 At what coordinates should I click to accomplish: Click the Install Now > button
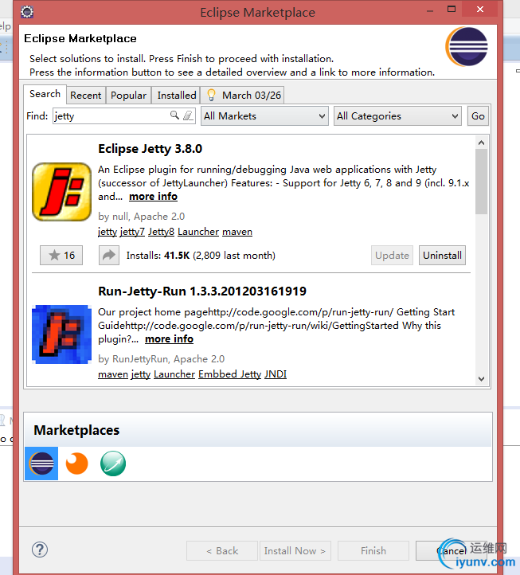tap(295, 551)
